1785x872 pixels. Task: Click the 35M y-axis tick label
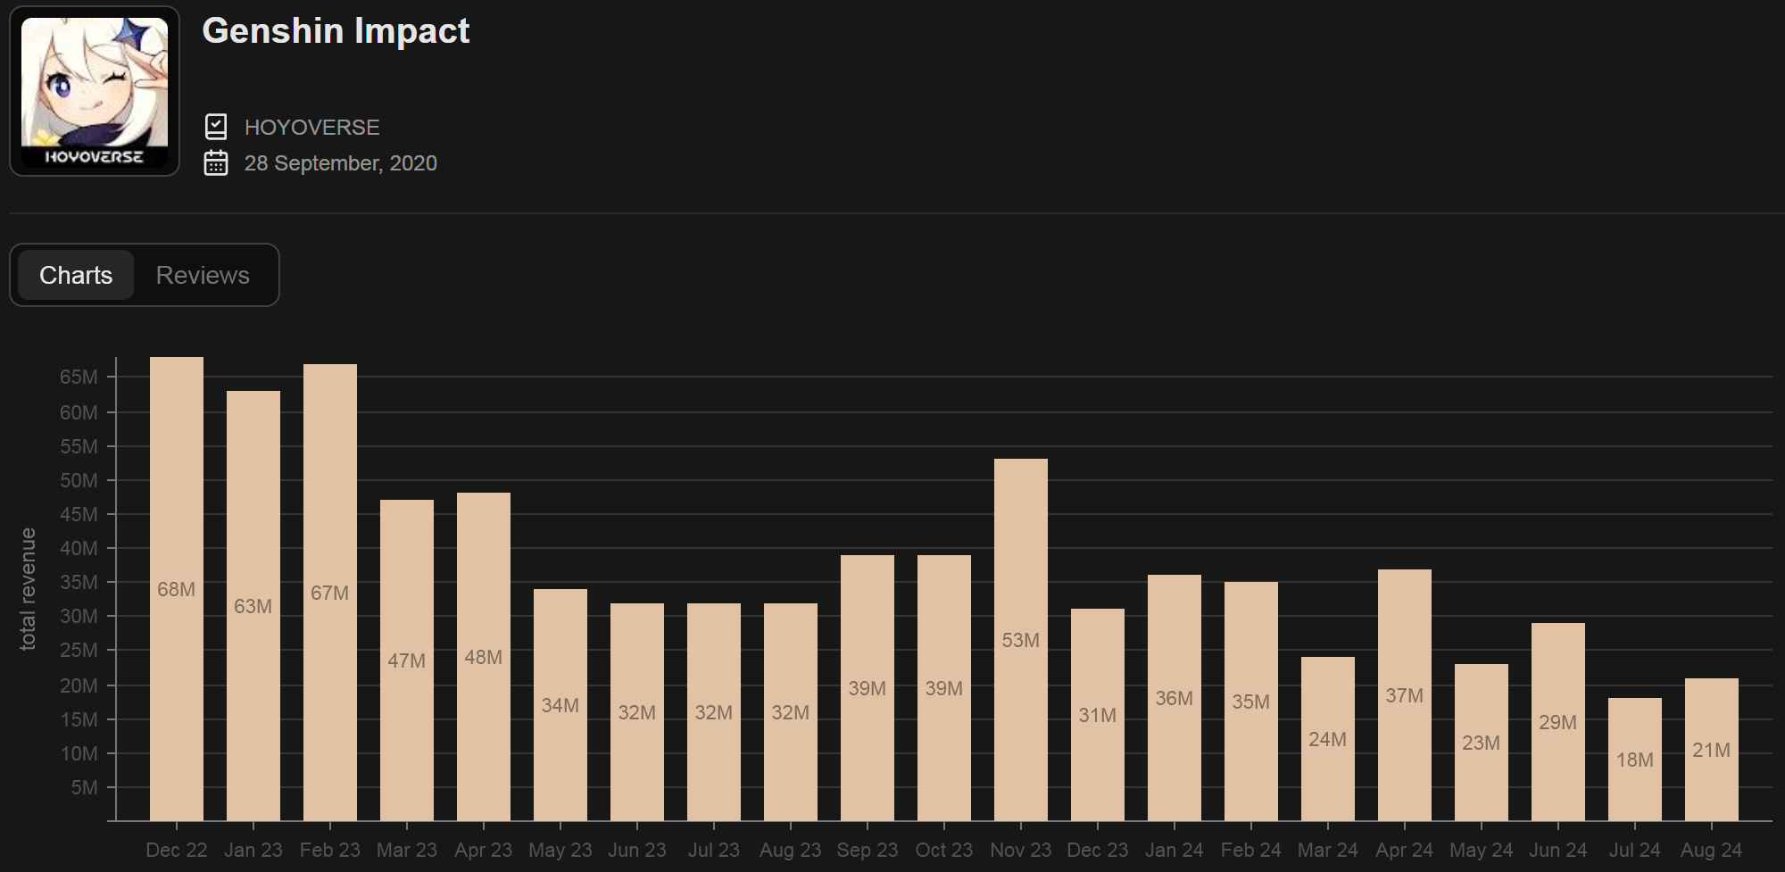(79, 582)
